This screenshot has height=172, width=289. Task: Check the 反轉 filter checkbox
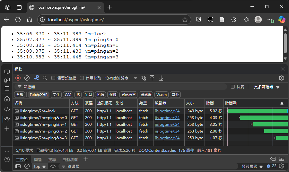233,87
